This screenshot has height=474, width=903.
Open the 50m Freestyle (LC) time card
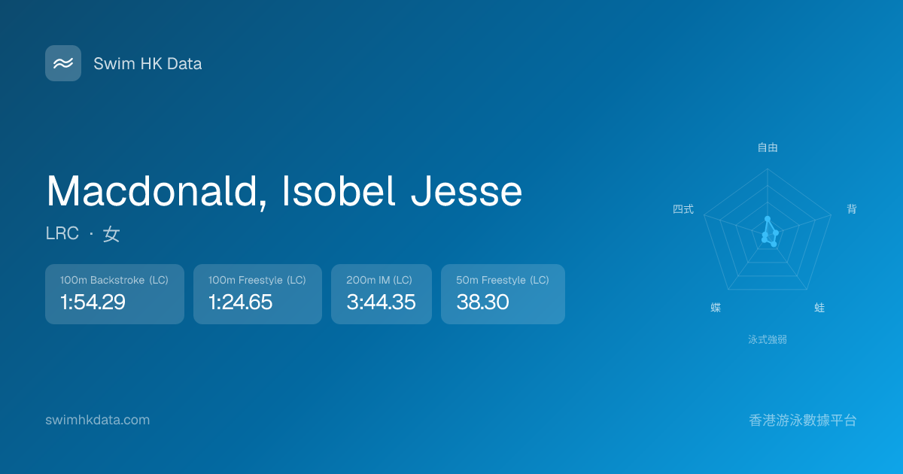click(503, 294)
